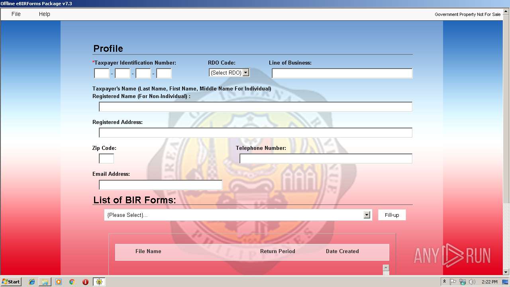Screen dimensions: 510x287
Task: Launch Internet Explorer from taskbar
Action: click(x=32, y=282)
